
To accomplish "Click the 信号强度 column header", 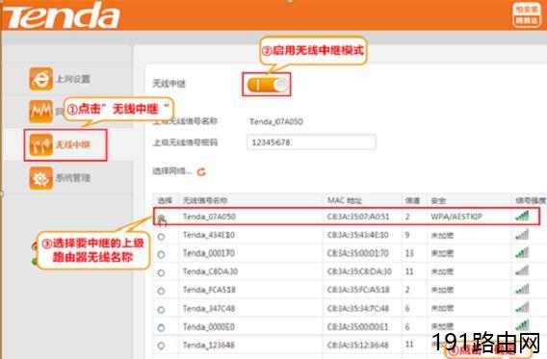I will tap(531, 200).
